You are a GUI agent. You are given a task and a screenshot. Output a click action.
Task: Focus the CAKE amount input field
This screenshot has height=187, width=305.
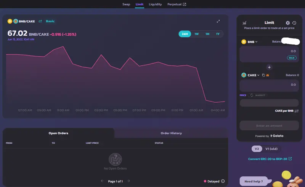(x=269, y=86)
